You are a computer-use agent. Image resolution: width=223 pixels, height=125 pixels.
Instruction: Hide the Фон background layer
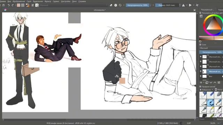[201, 76]
